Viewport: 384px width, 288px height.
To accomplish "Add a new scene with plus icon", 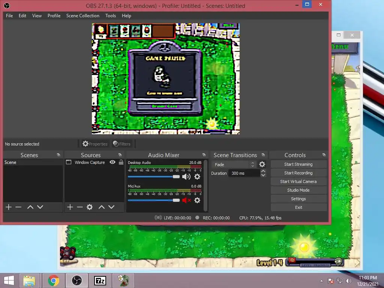I will [x=9, y=207].
